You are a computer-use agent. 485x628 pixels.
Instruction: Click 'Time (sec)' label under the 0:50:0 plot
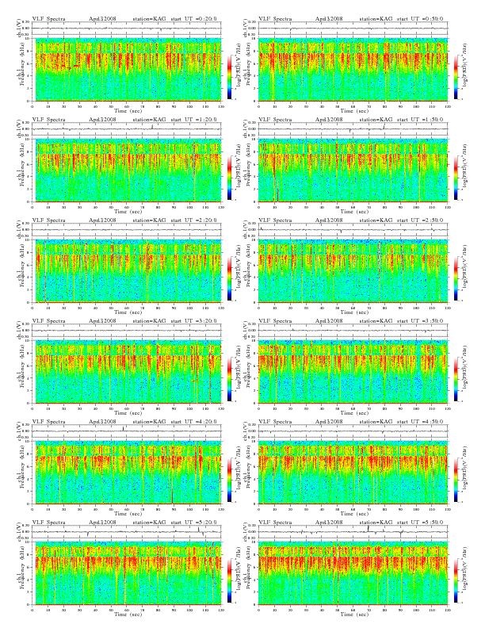(354, 111)
